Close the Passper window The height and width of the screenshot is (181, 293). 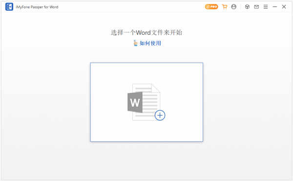point(284,7)
